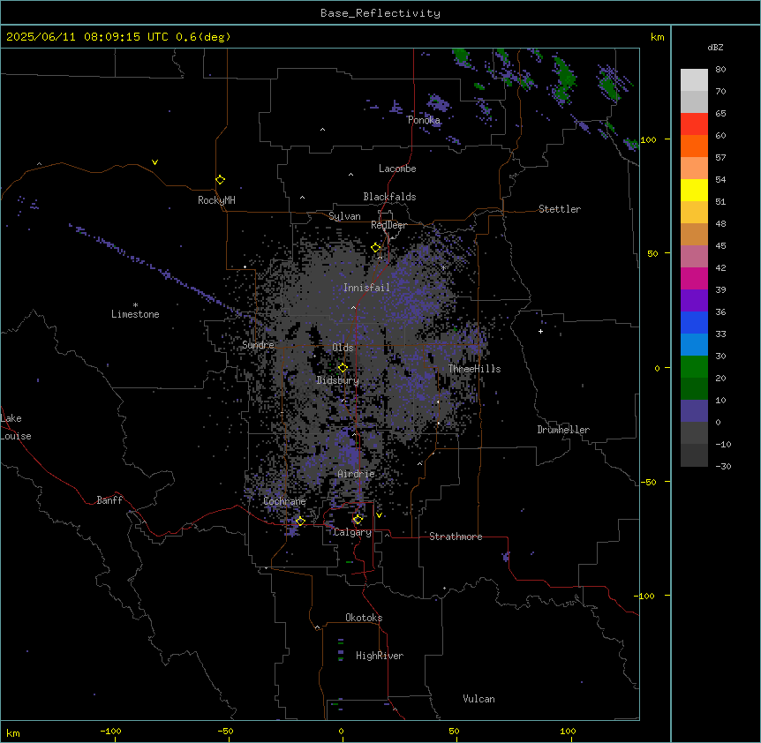The width and height of the screenshot is (761, 743).
Task: Click the 100 tick on the bottom axis
Action: coord(568,731)
